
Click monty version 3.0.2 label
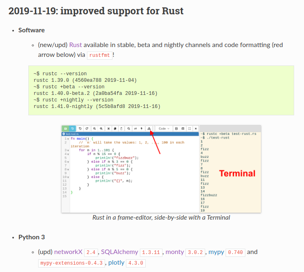tap(195, 252)
